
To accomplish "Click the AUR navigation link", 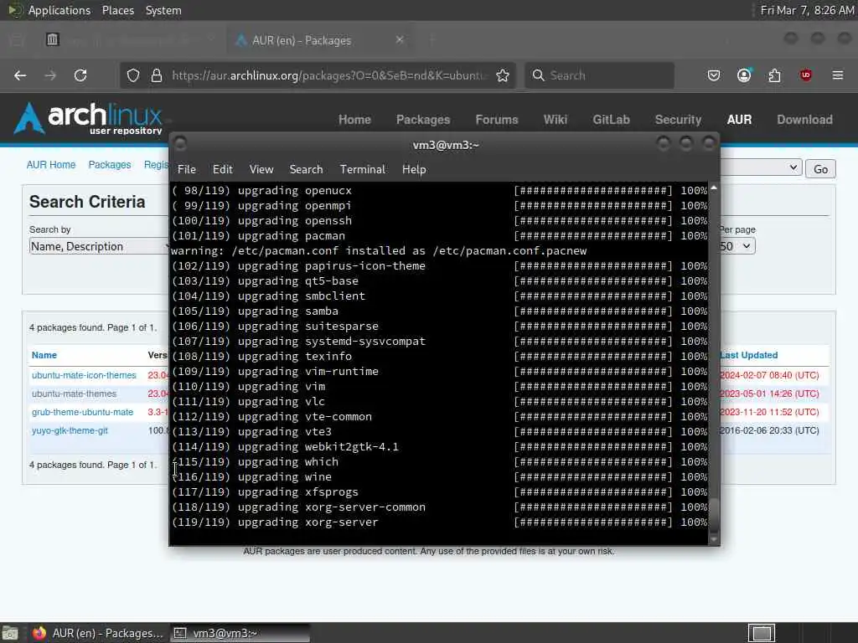I will pyautogui.click(x=739, y=120).
